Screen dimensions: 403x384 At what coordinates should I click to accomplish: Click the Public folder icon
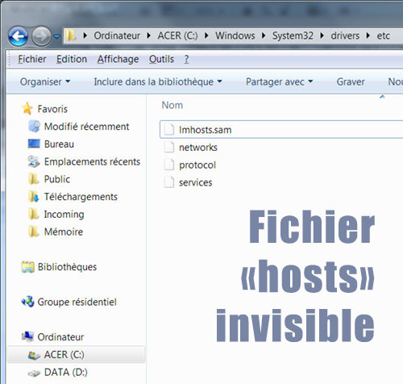click(34, 179)
